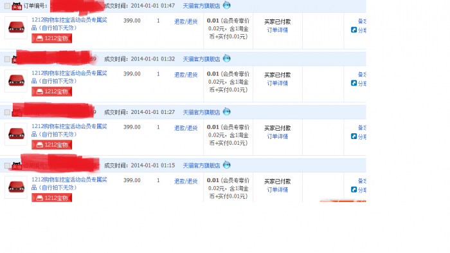Click Wangwang chat icon for 01:27 order
Image resolution: width=450 pixels, height=253 pixels.
227,111
